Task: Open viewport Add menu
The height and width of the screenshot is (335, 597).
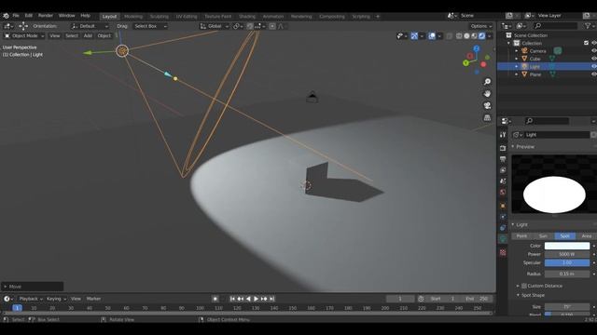Action: pyautogui.click(x=88, y=35)
